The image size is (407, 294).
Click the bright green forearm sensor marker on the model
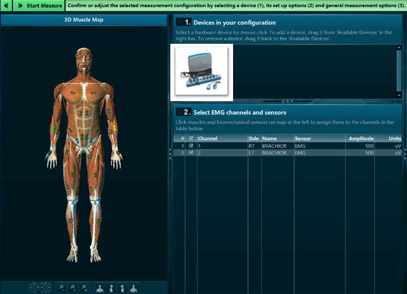click(53, 129)
